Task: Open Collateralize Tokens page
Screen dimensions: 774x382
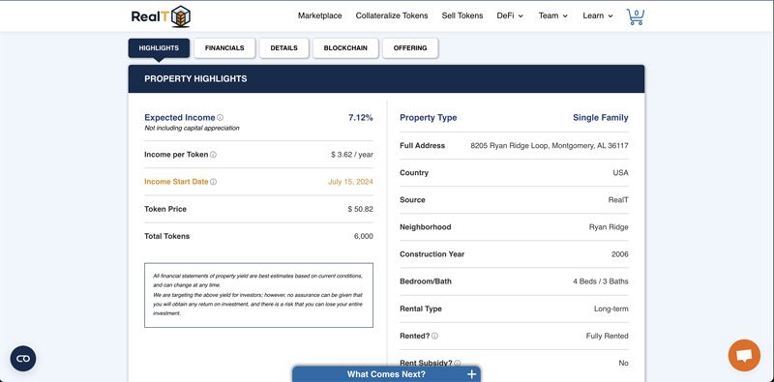Action: tap(392, 15)
